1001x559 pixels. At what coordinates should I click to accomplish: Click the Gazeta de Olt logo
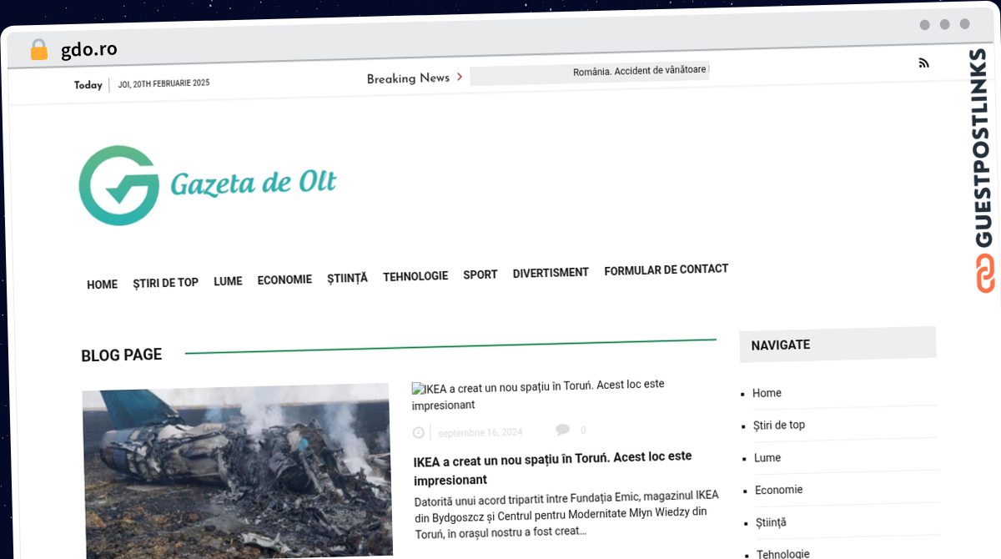pyautogui.click(x=208, y=185)
